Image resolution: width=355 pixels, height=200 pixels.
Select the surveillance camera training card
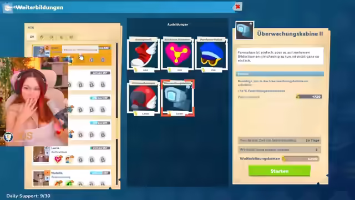[x=177, y=98]
